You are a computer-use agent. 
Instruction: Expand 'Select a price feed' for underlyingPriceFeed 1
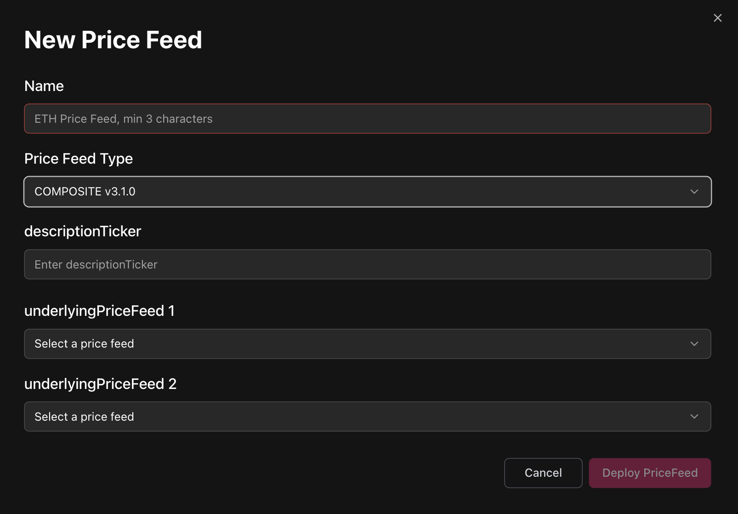click(367, 344)
